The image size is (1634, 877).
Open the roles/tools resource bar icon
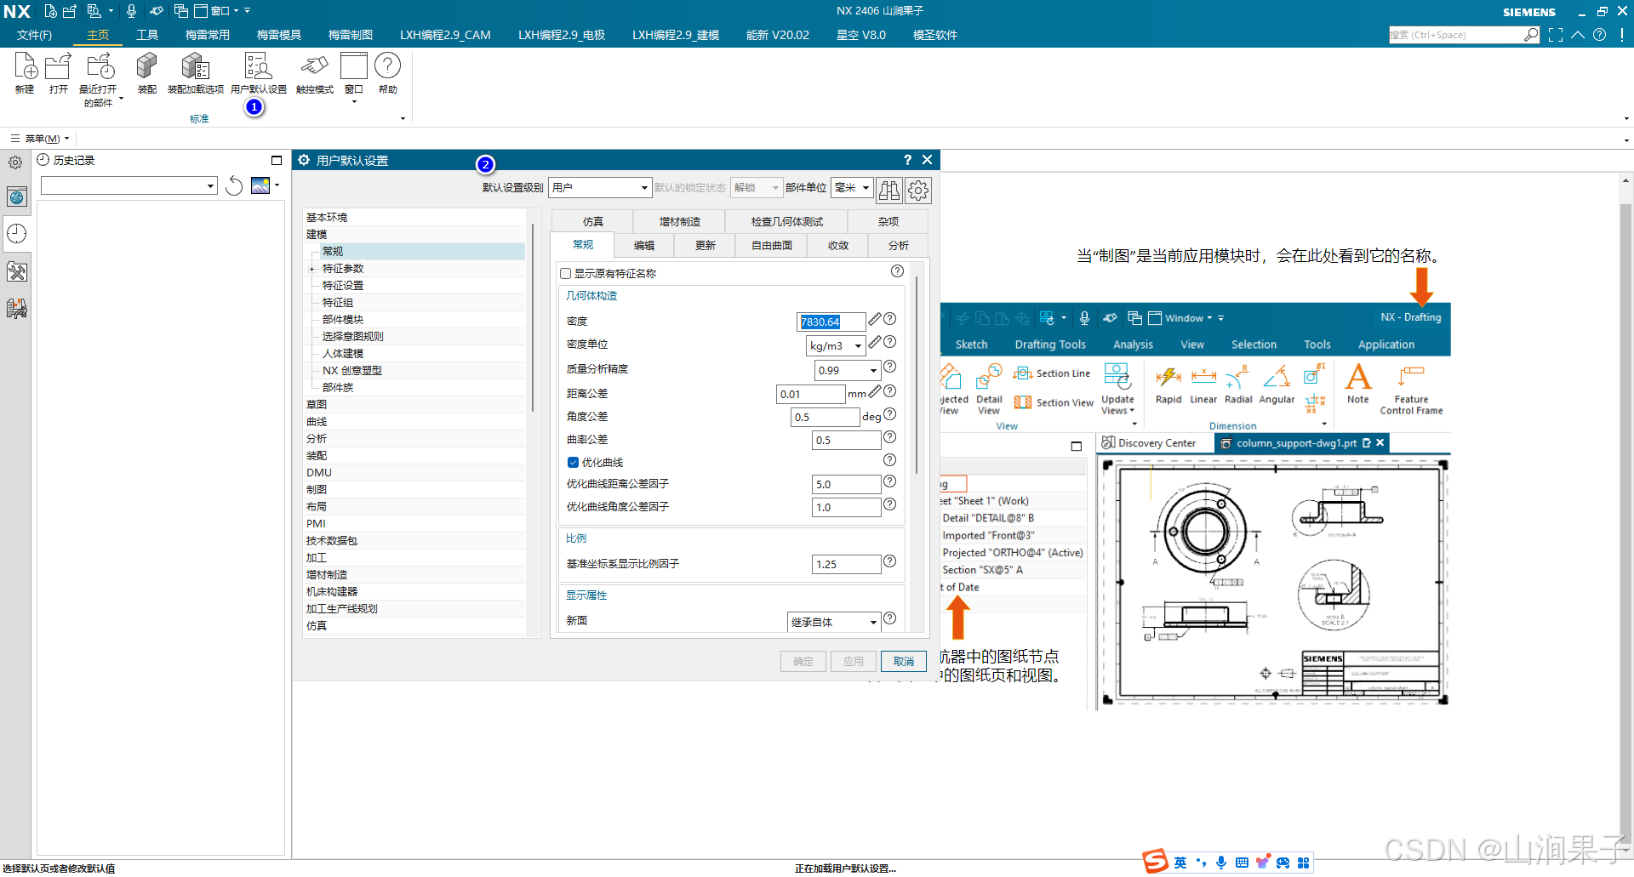(x=17, y=271)
